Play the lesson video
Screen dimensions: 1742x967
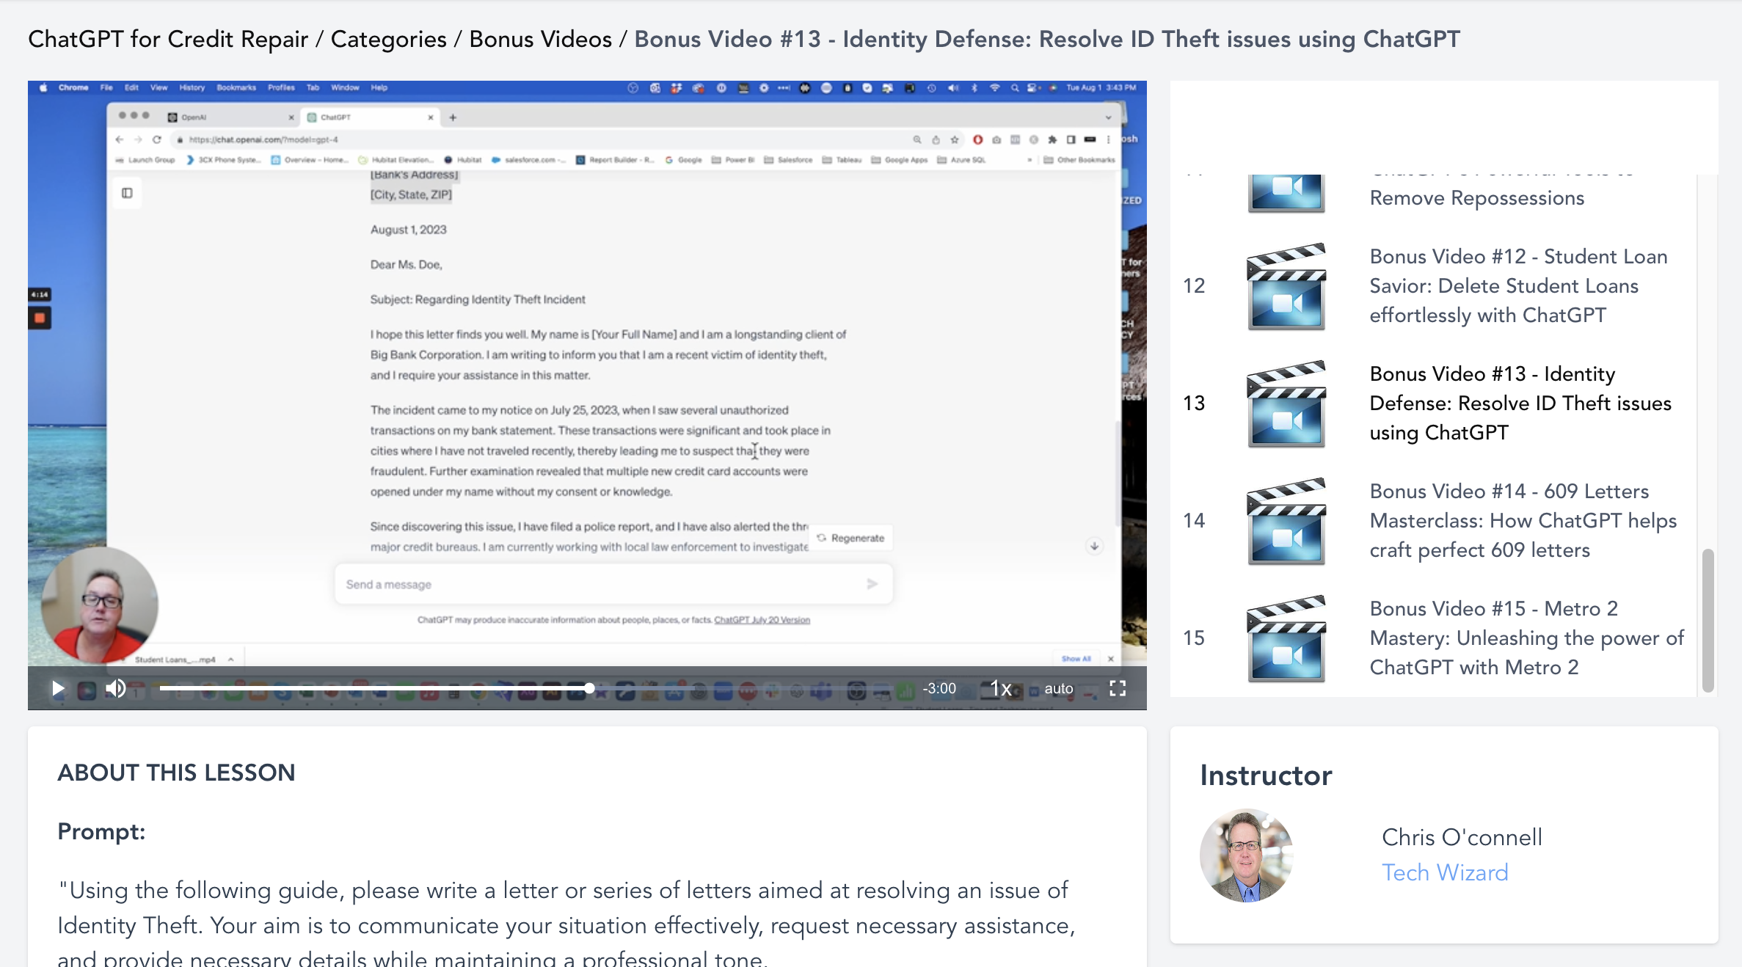coord(58,688)
